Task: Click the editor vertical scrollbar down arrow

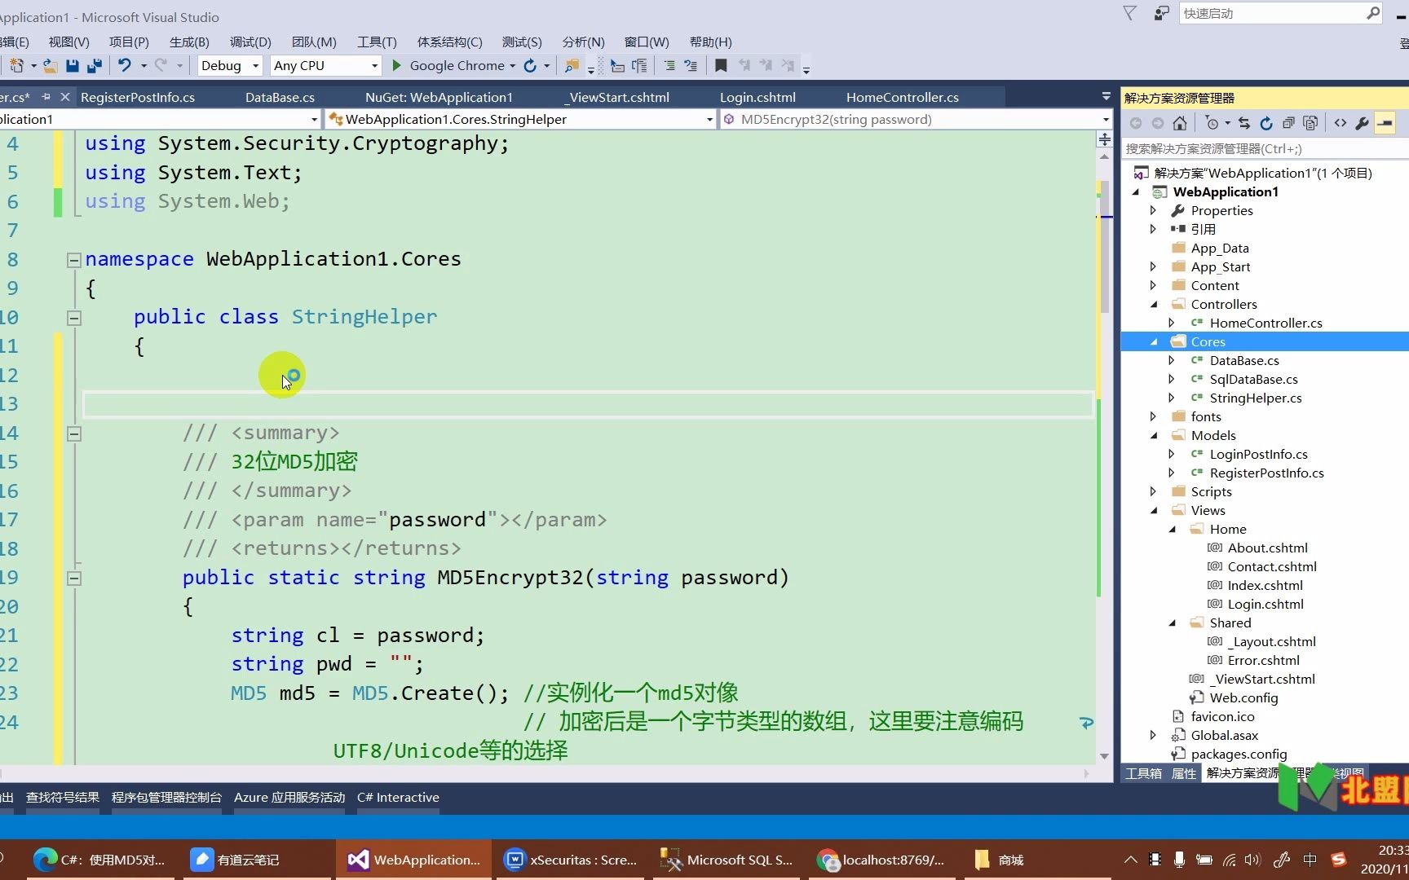Action: click(1105, 756)
